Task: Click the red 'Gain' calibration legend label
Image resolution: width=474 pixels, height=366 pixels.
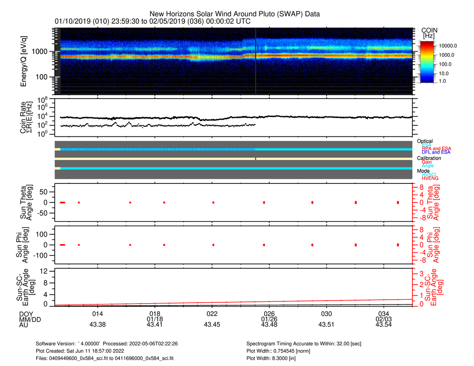Action: [427, 162]
